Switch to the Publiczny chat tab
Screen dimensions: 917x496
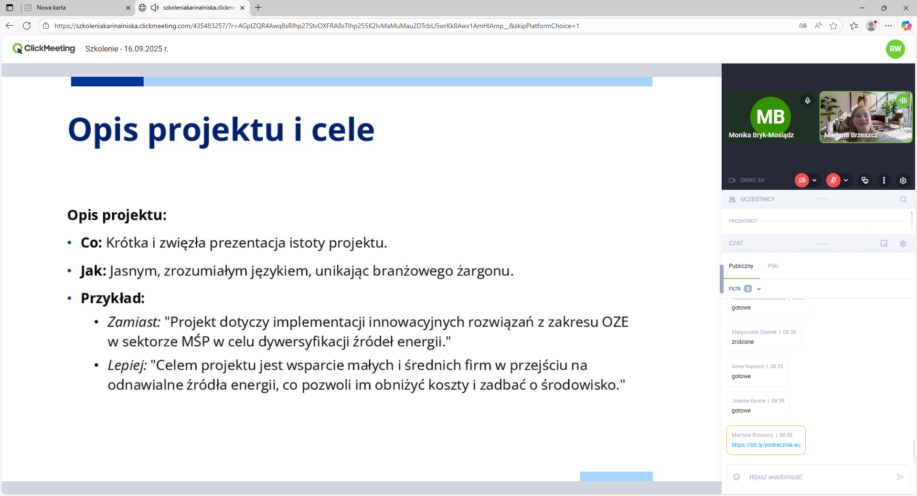741,266
